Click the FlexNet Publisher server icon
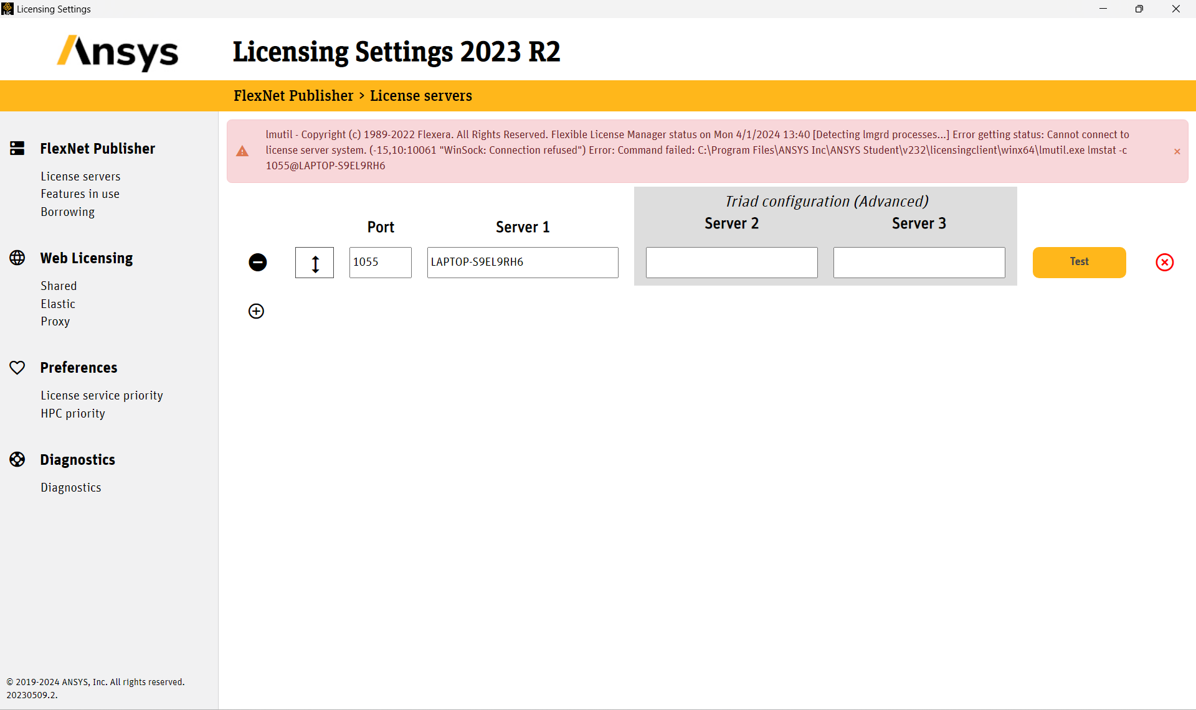1196x710 pixels. click(17, 148)
